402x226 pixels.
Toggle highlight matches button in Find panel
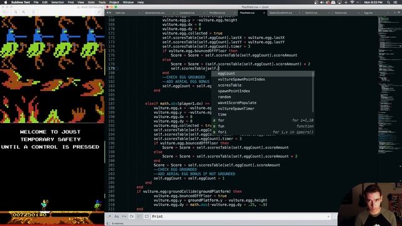pos(146,217)
